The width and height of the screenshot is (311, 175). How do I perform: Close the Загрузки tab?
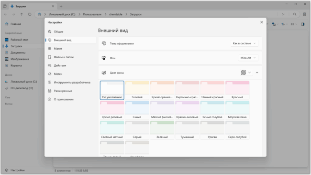53,6
